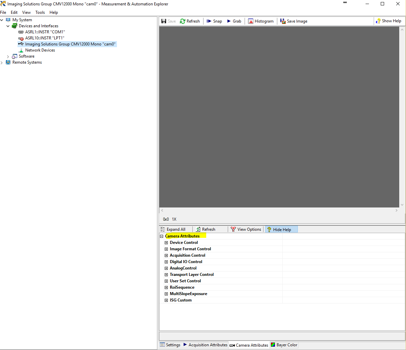Image resolution: width=406 pixels, height=350 pixels.
Task: Click the window title bar app icon
Action: 3,4
